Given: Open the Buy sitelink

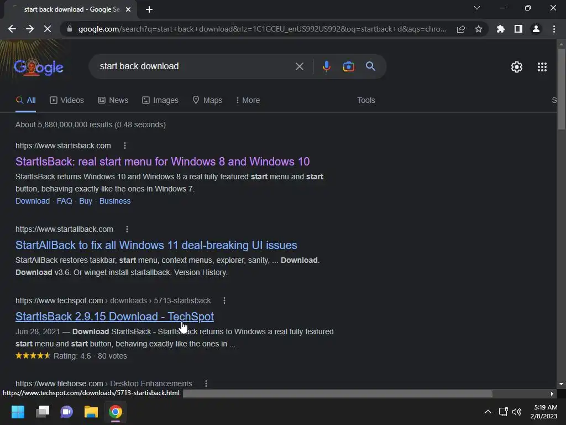Looking at the screenshot, I should 86,201.
